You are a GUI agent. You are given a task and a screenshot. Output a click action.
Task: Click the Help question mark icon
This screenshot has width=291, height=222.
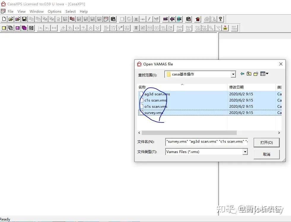[220, 19]
